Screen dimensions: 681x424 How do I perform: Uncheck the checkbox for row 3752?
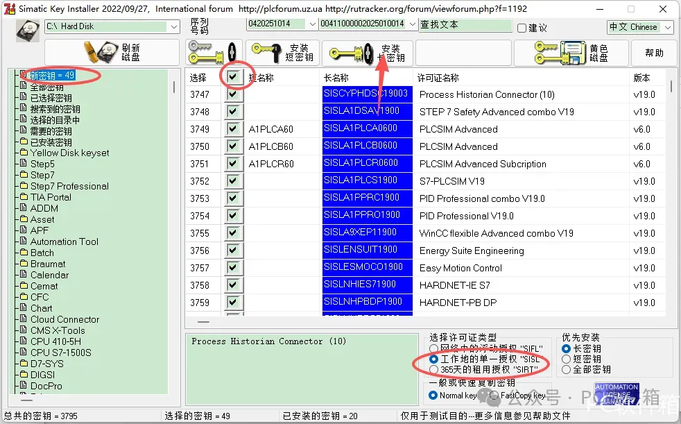coord(233,180)
